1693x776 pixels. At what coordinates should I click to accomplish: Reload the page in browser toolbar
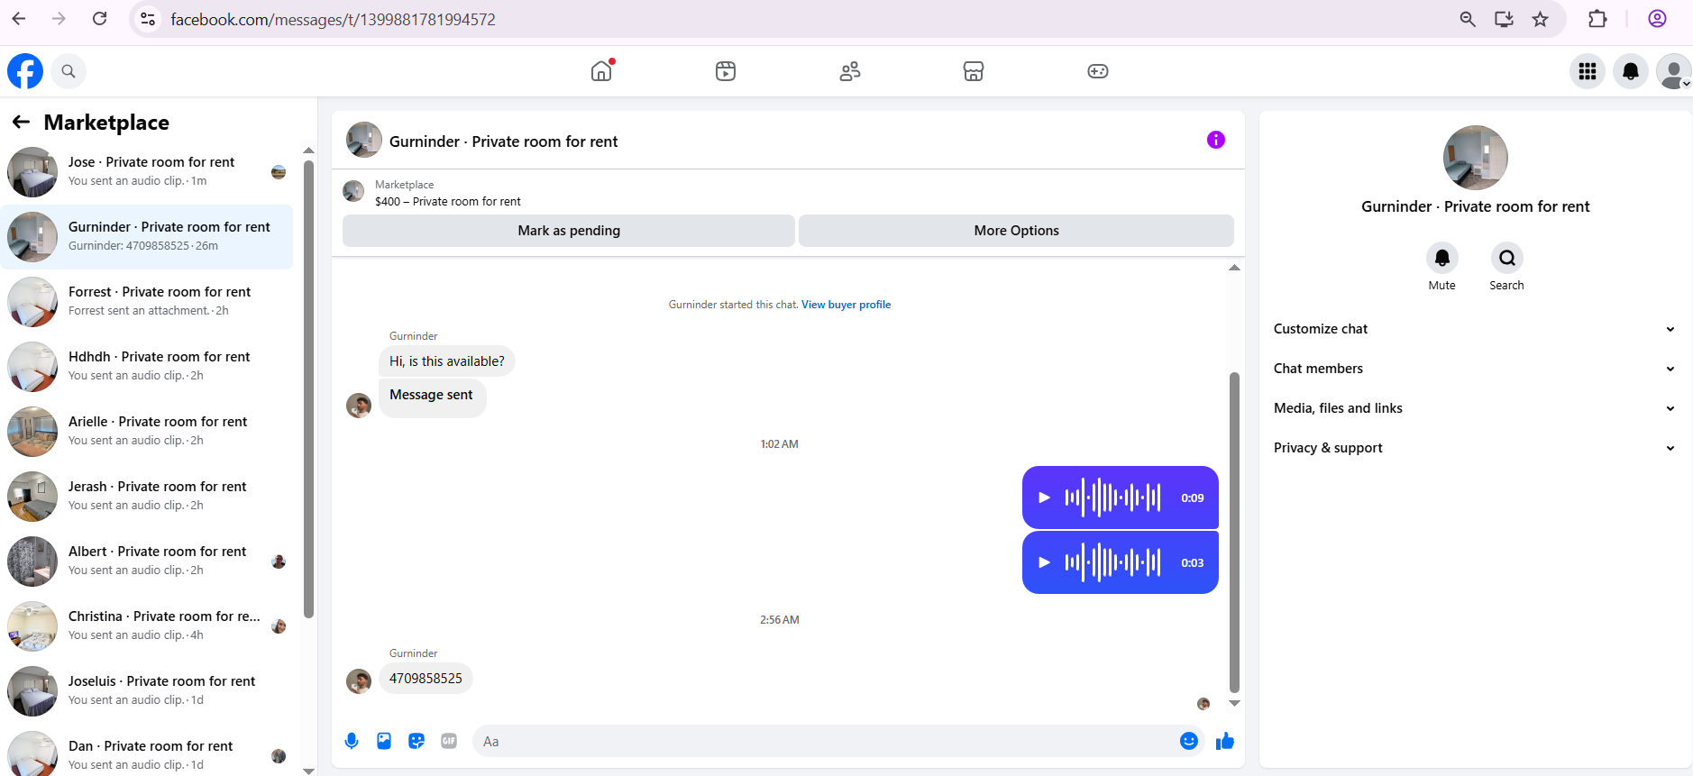pos(100,19)
